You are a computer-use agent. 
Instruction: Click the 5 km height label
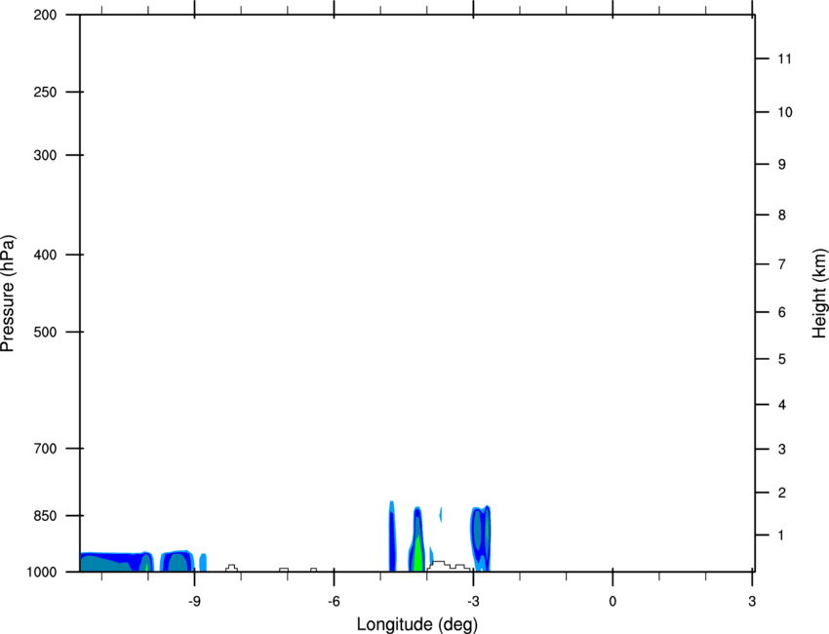tap(782, 360)
